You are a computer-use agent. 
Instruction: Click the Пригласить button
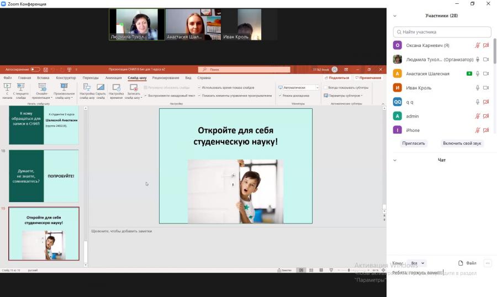413,144
